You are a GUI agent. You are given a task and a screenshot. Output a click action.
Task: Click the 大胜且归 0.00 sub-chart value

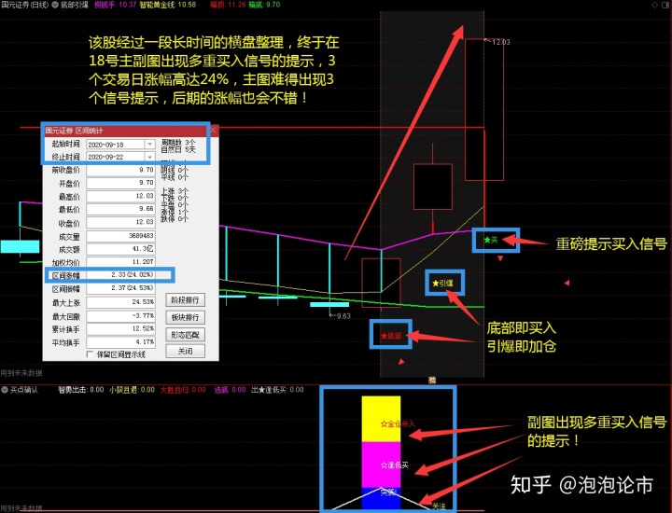pos(183,390)
